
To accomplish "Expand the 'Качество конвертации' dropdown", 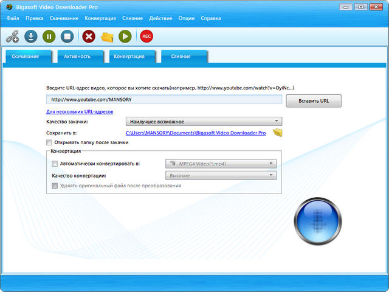I will click(221, 176).
